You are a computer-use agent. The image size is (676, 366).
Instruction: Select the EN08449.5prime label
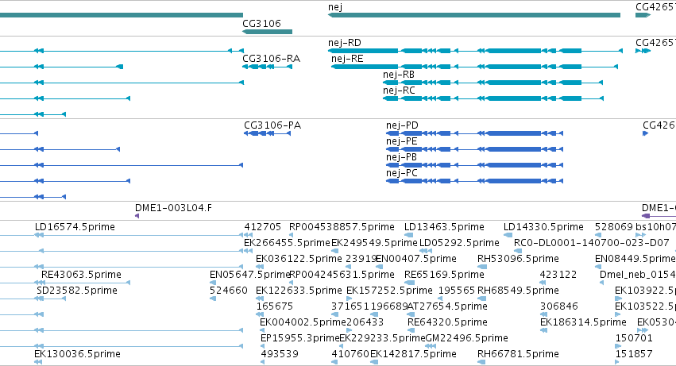[635, 259]
